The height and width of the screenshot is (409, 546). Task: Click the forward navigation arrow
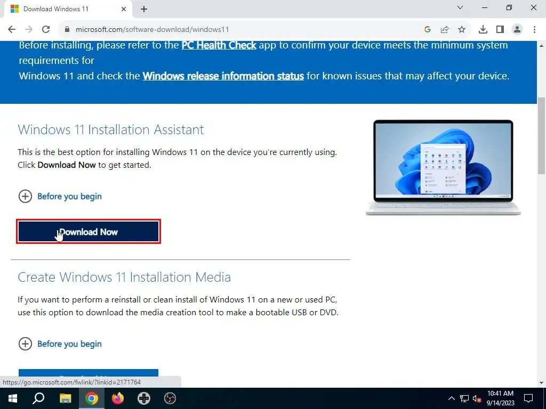click(29, 30)
